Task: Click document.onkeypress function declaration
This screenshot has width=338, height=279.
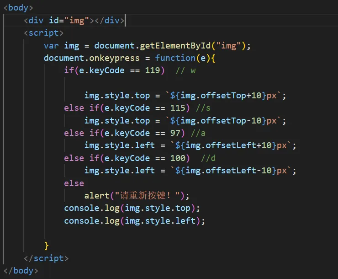Action: pos(129,58)
